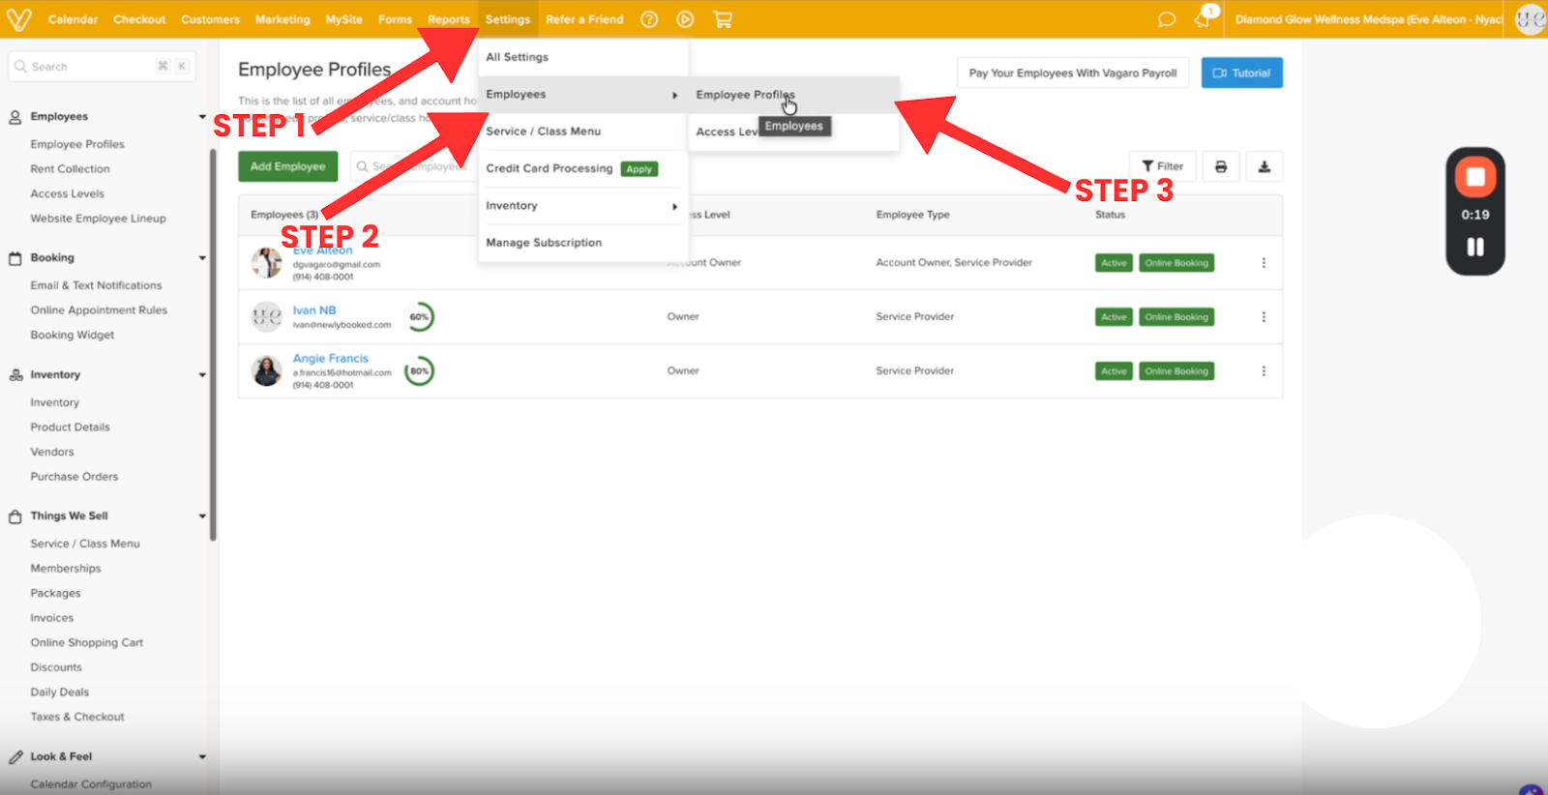The height and width of the screenshot is (795, 1548).
Task: Click Pay Your Employees With Vagaro Payroll
Action: click(x=1072, y=74)
